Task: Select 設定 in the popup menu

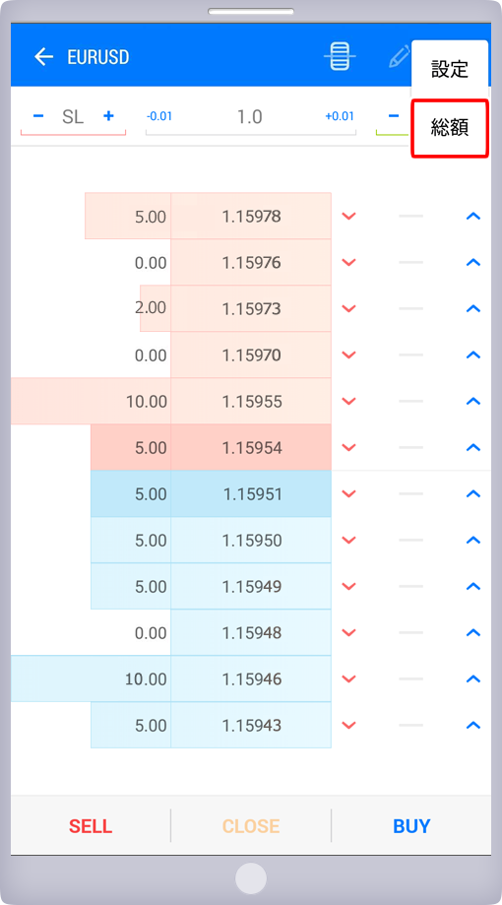Action: [x=450, y=69]
